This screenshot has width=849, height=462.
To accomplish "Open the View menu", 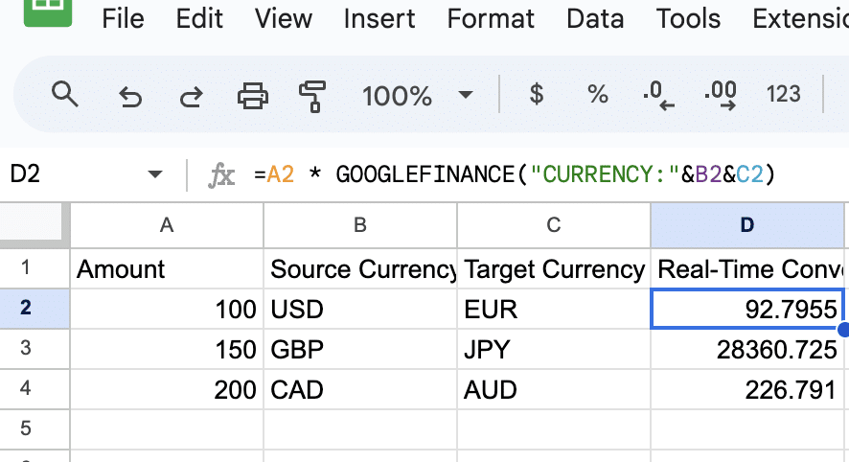I will coord(284,19).
